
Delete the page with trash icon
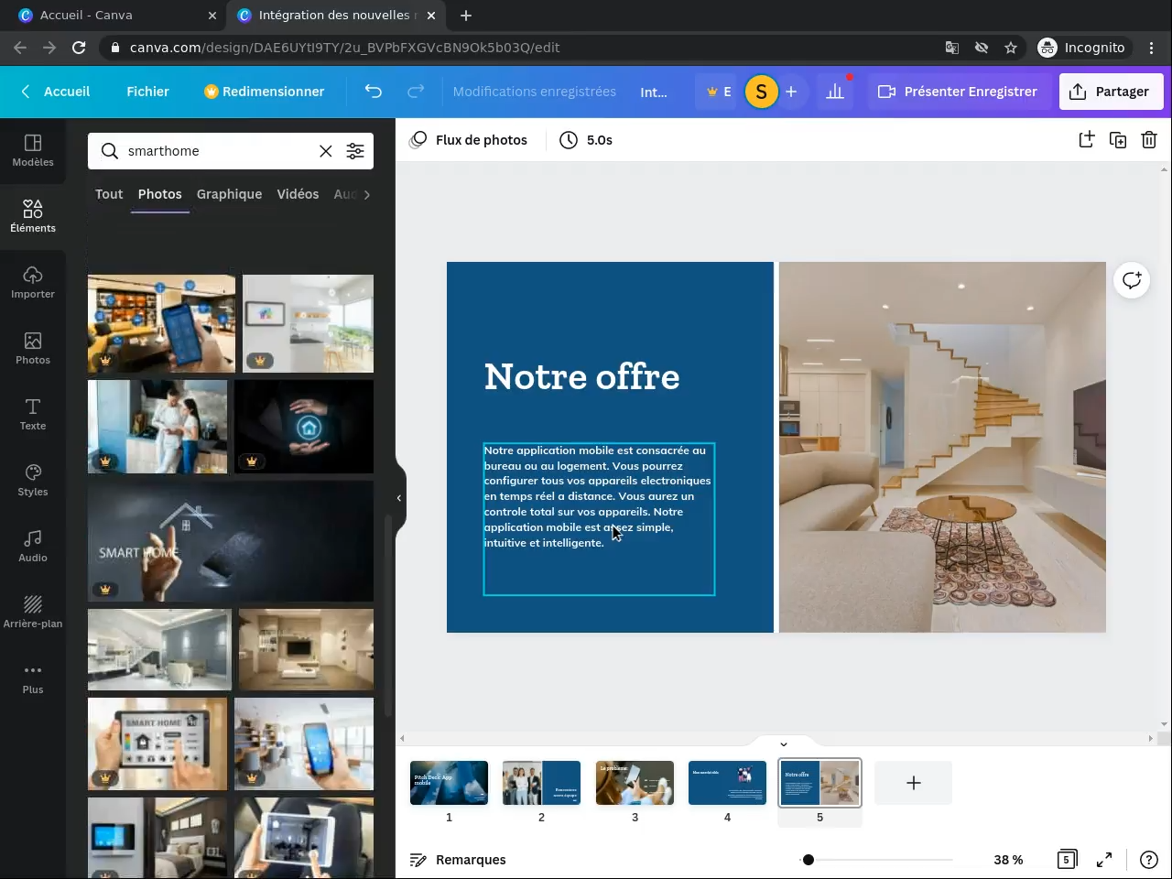click(x=1148, y=140)
